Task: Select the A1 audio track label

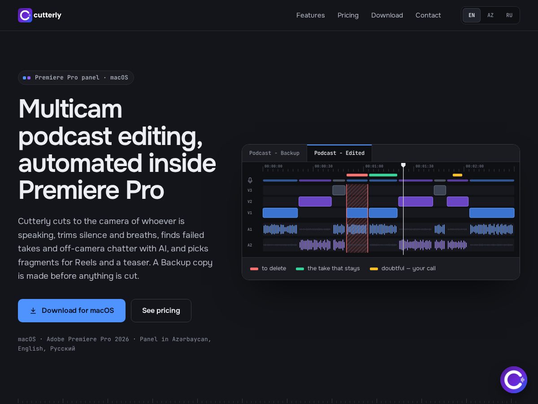Action: (250, 229)
